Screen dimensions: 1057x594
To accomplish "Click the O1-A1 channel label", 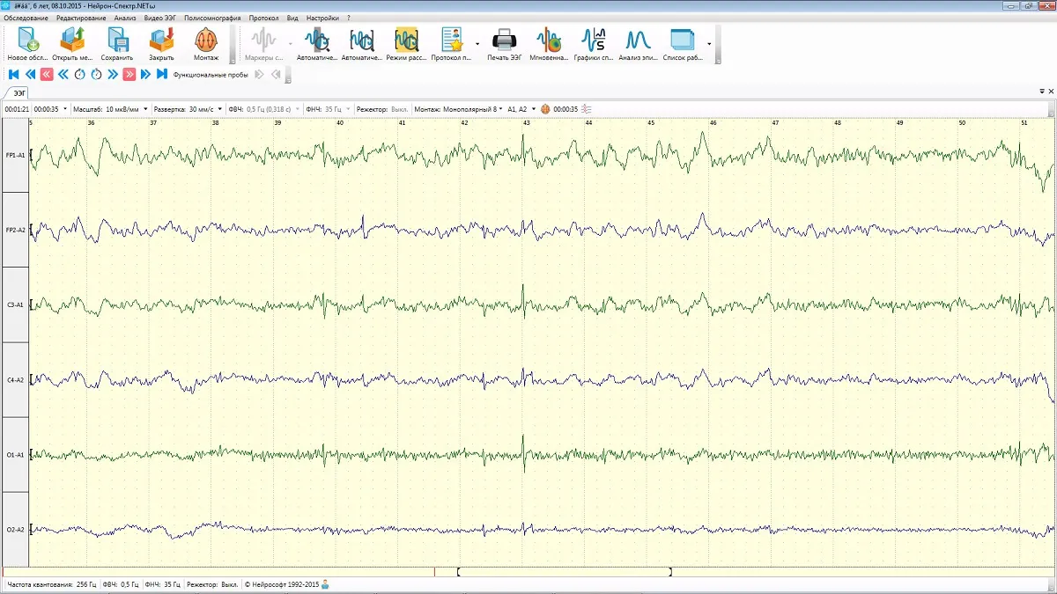I will [15, 455].
